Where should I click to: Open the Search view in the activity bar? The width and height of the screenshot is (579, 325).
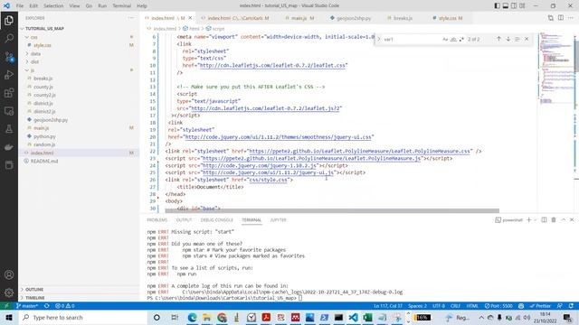click(x=9, y=38)
